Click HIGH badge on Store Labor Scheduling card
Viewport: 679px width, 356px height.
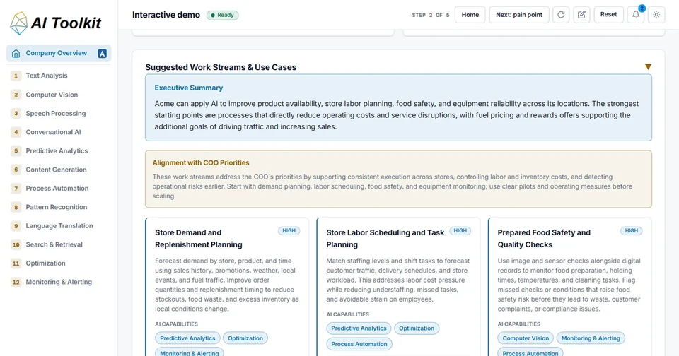point(460,231)
